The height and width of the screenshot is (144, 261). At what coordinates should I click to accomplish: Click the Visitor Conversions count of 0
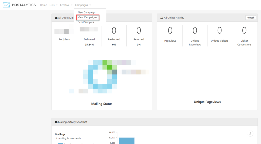pyautogui.click(x=244, y=30)
